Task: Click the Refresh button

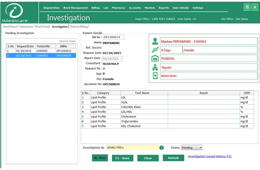Action: pos(173,158)
